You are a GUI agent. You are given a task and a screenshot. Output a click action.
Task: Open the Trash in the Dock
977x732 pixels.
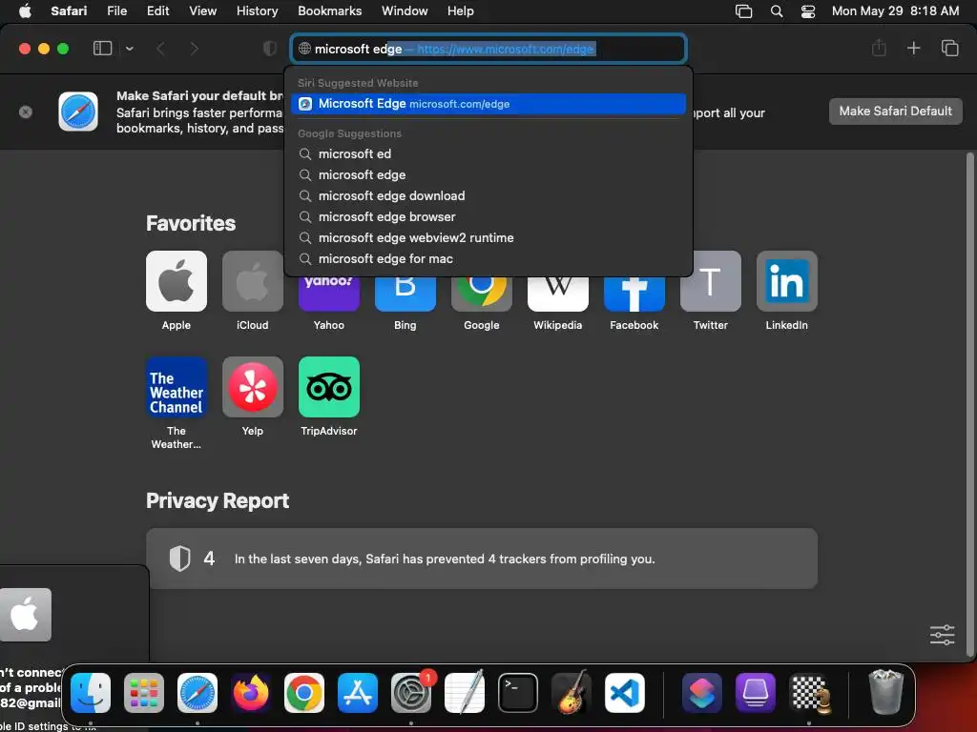pyautogui.click(x=885, y=692)
